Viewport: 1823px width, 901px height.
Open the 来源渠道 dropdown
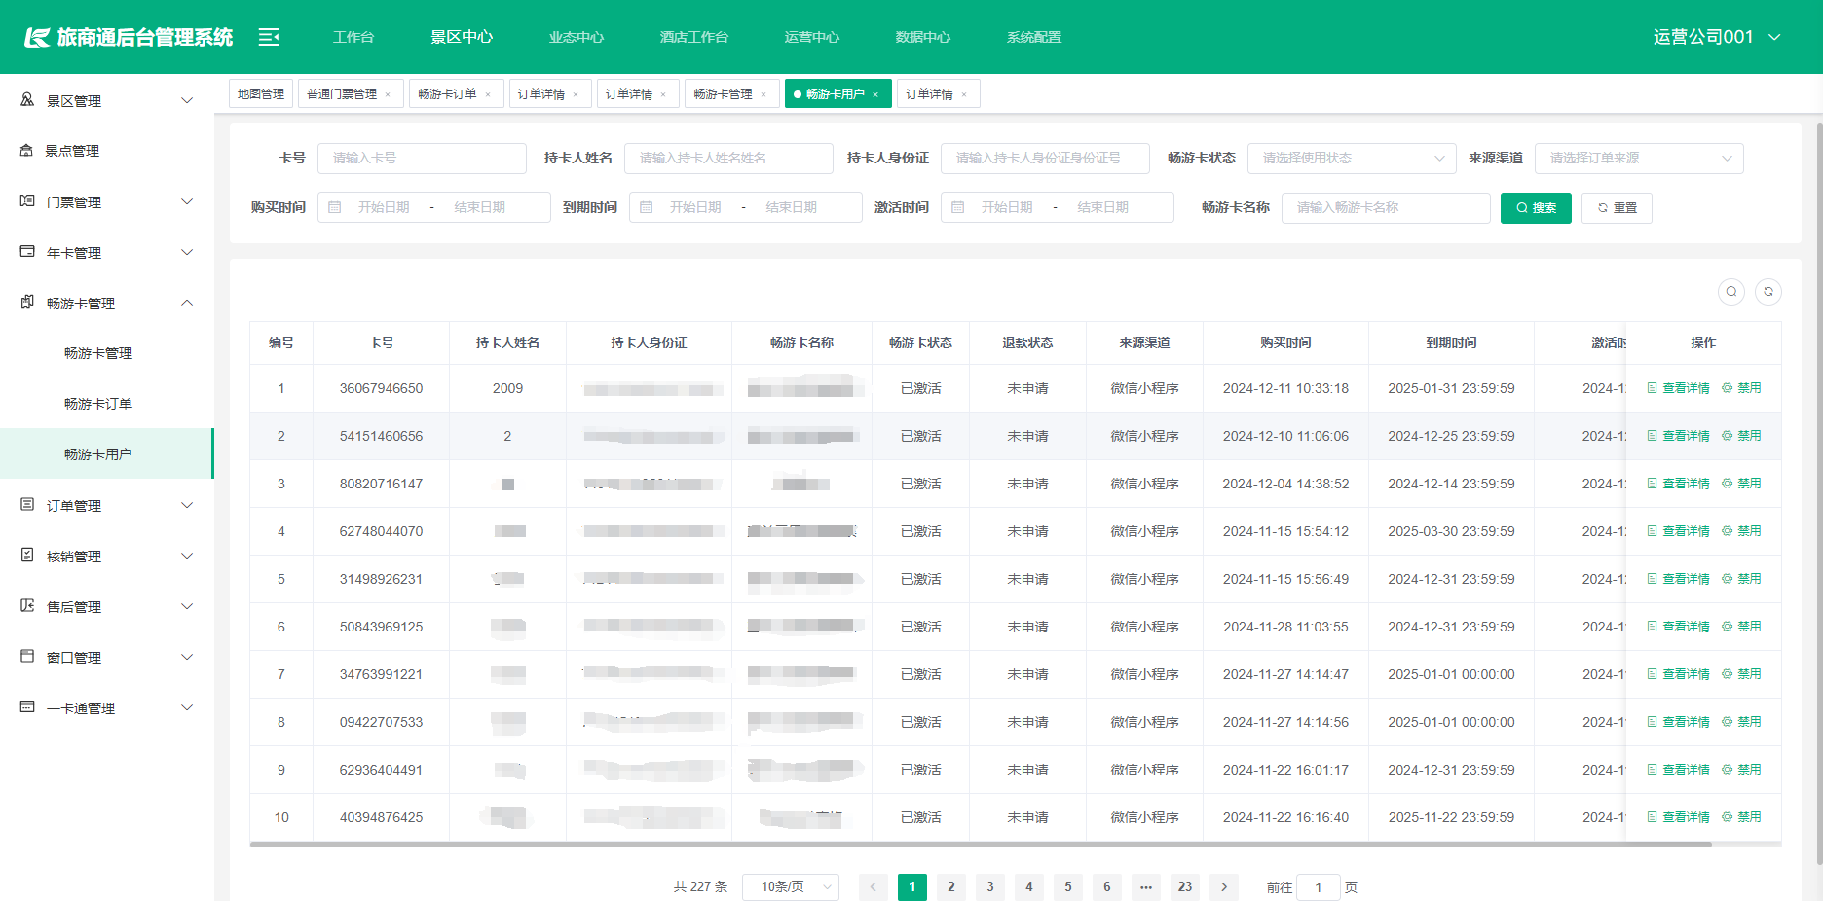pos(1639,158)
